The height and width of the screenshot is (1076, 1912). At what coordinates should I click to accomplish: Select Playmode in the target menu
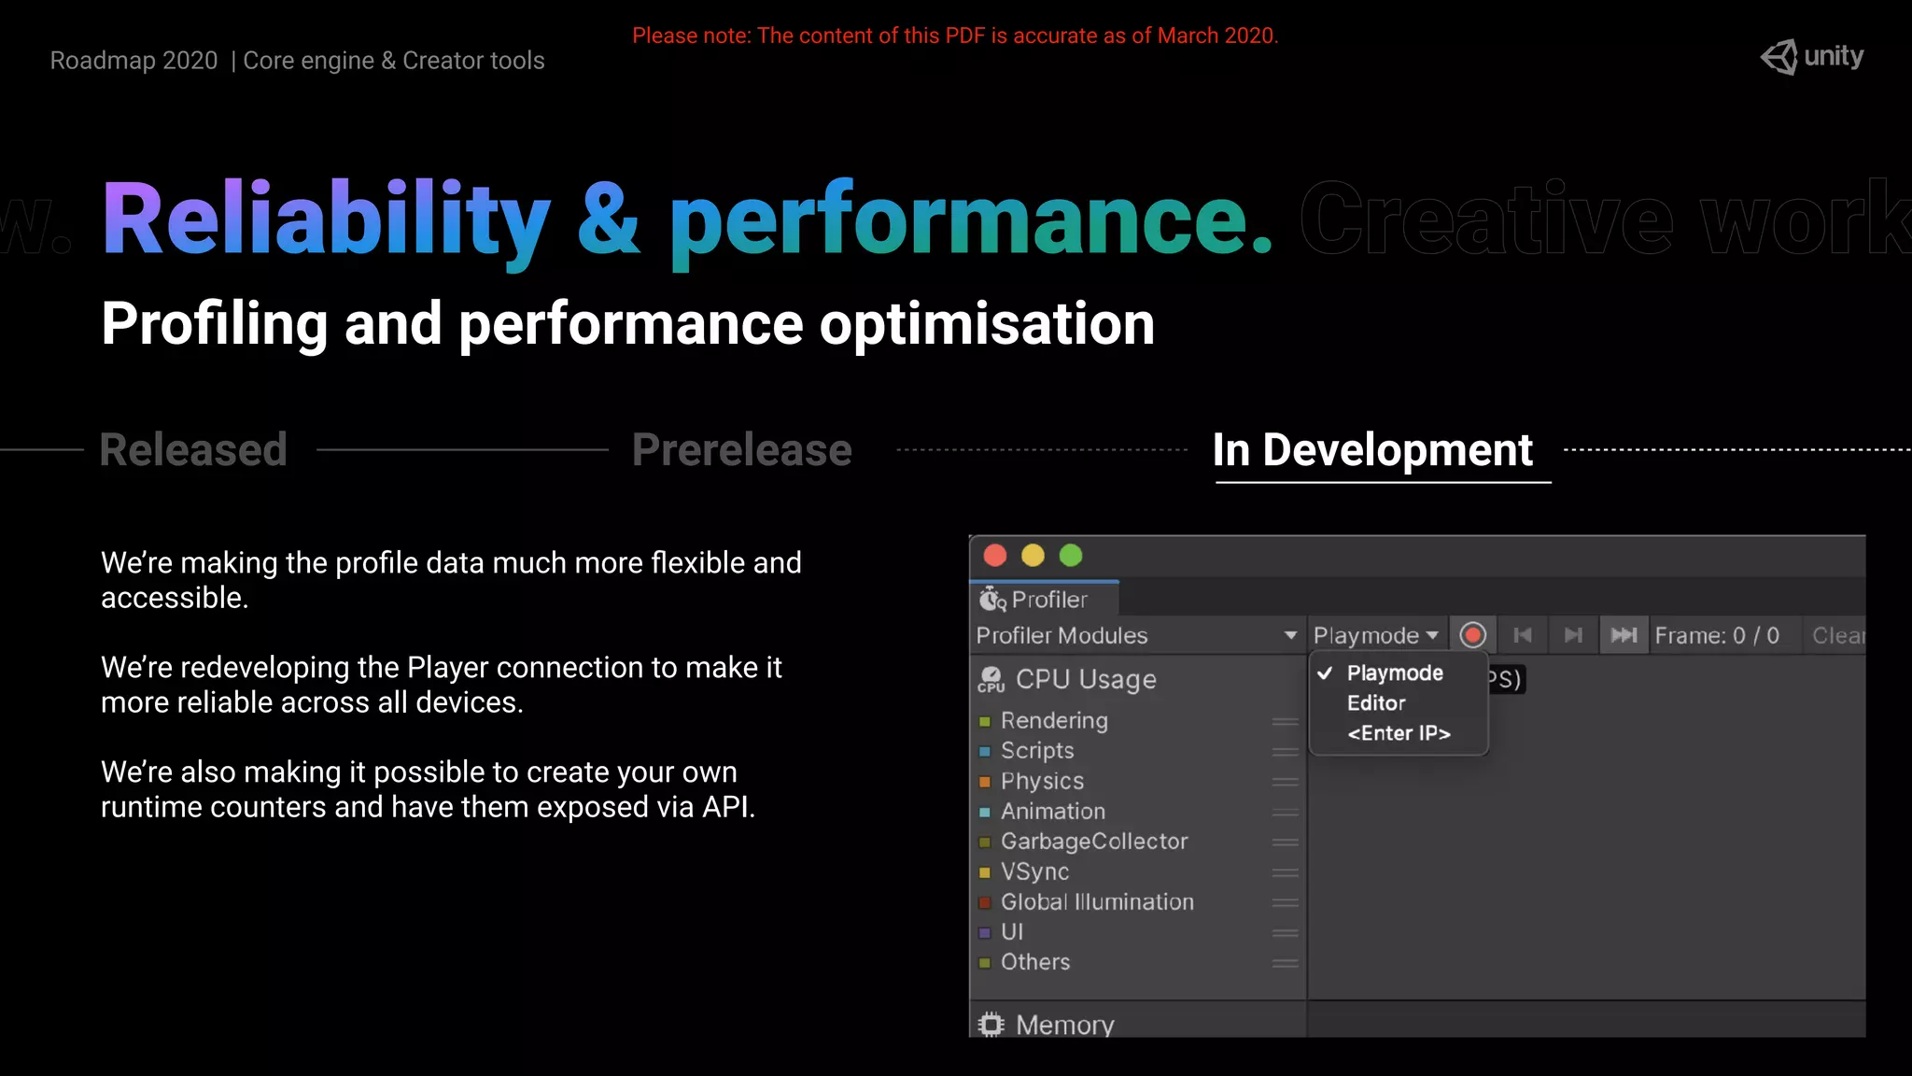coord(1395,672)
